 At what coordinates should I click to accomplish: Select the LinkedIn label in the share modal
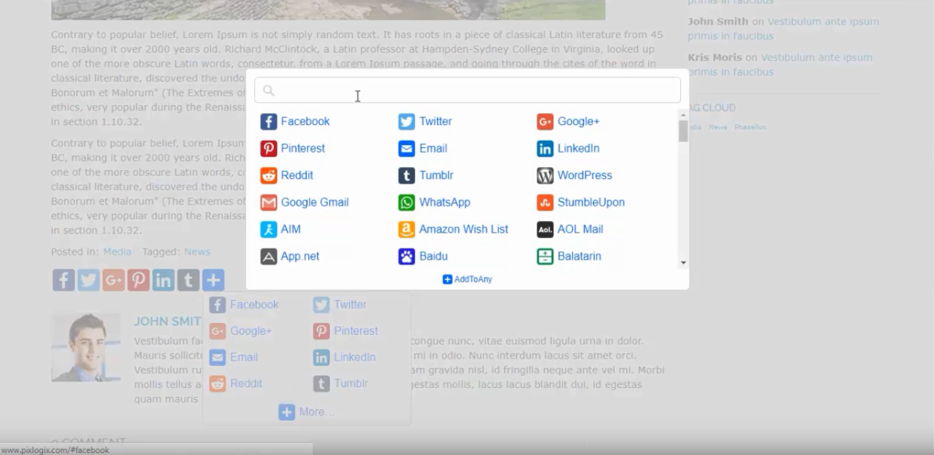pyautogui.click(x=579, y=148)
